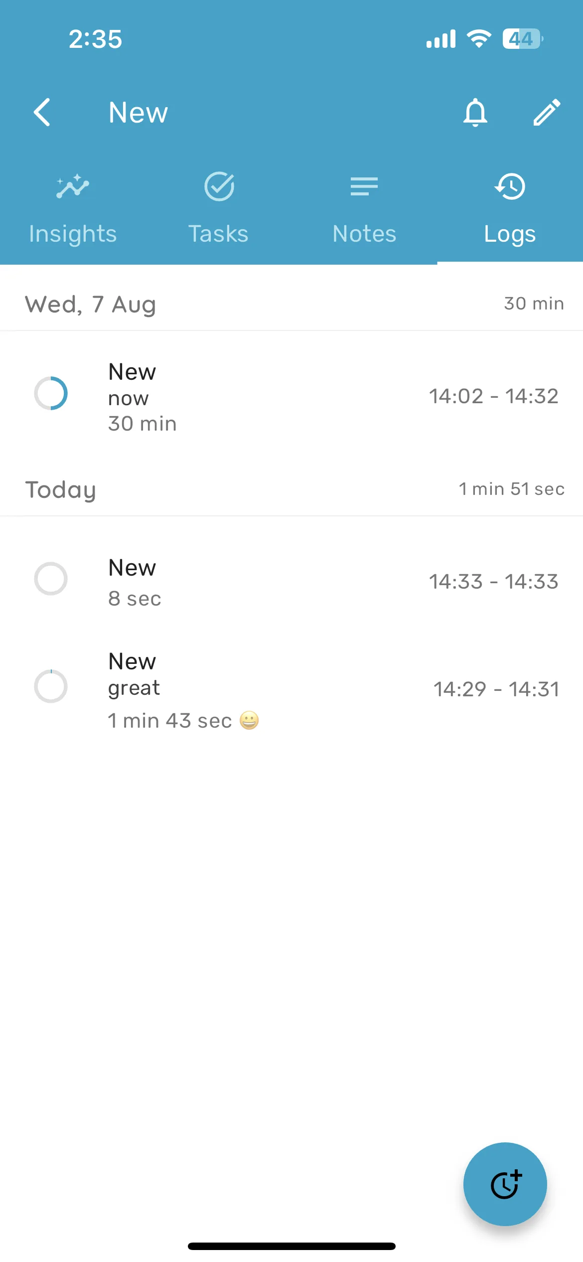Open the notification bell reminders
583x1262 pixels.
tap(475, 112)
